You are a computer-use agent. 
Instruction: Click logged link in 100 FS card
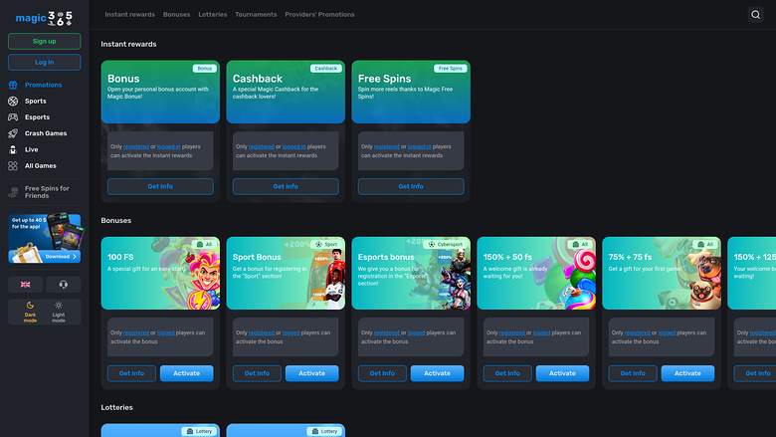tap(165, 332)
